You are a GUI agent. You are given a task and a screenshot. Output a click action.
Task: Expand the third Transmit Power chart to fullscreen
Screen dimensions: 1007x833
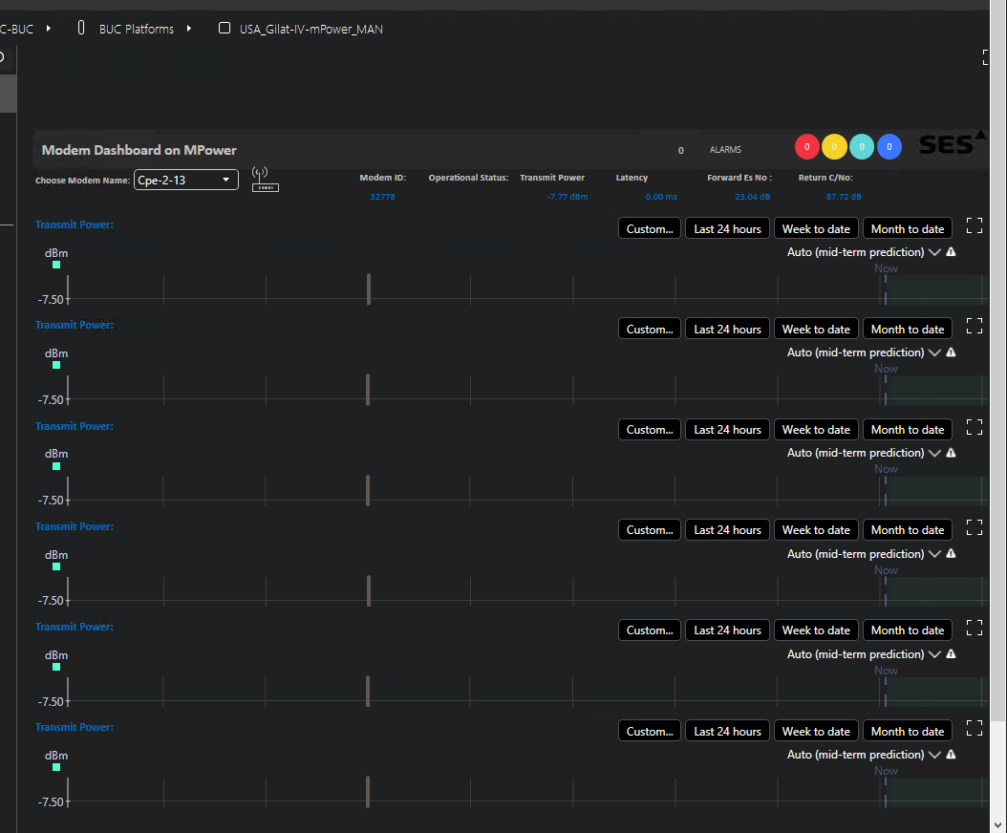pos(975,426)
